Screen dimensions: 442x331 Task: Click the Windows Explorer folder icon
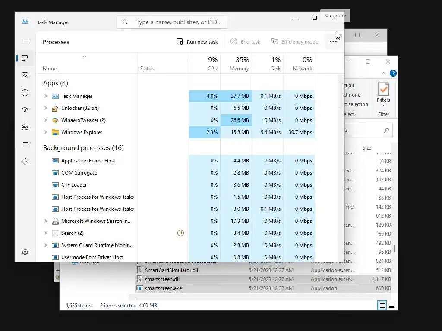click(55, 132)
